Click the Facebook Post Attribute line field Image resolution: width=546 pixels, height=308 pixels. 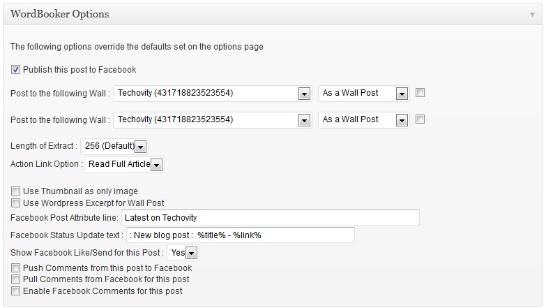click(270, 218)
